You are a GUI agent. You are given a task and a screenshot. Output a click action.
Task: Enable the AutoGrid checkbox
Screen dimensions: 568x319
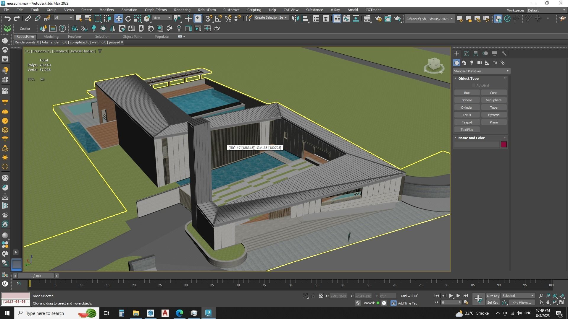coord(473,85)
